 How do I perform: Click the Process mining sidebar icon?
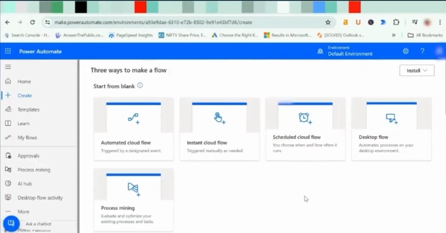point(9,170)
